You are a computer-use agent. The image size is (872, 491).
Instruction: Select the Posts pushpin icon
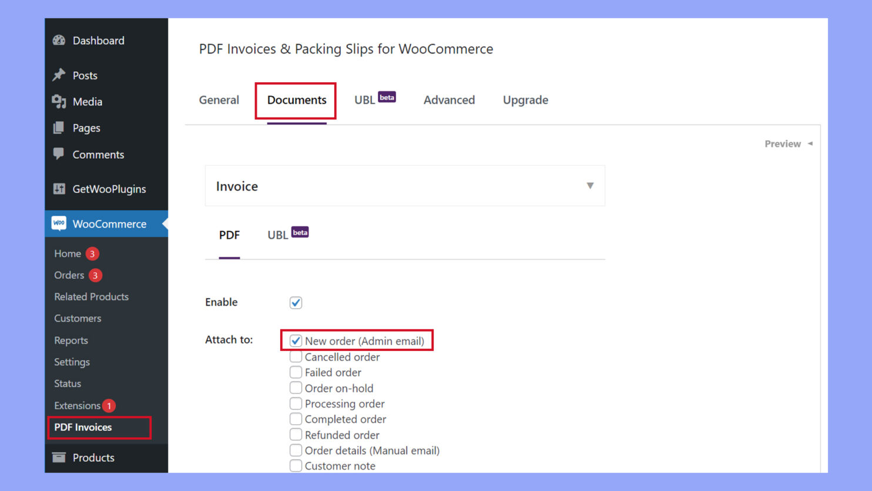(59, 75)
